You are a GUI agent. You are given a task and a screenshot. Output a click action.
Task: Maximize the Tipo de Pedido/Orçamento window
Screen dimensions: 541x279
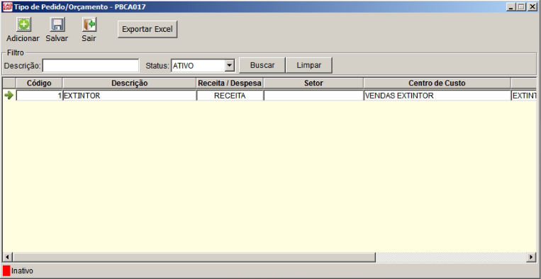(521, 6)
